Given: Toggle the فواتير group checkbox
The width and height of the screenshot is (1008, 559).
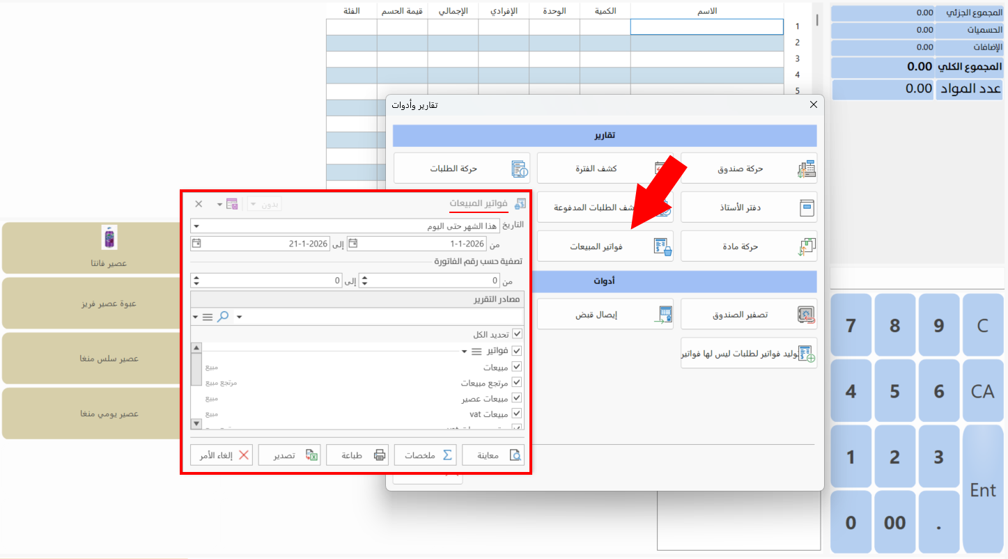Looking at the screenshot, I should pos(517,351).
